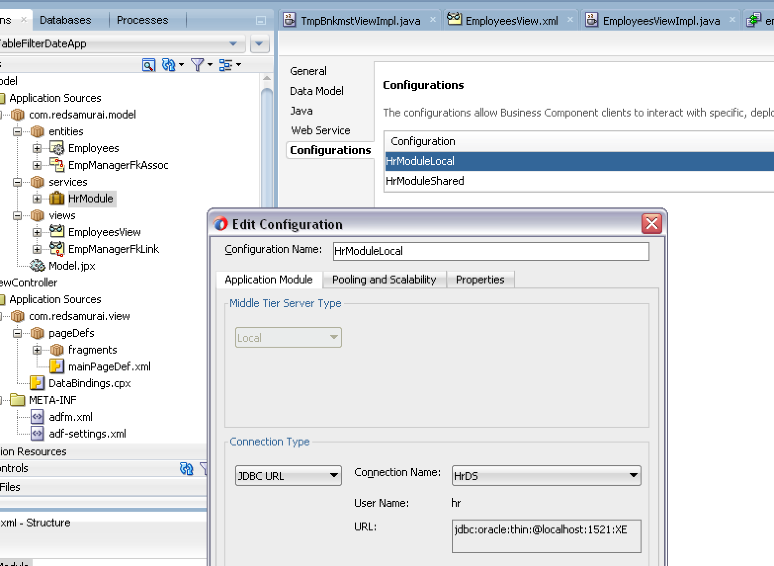
Task: Select the Web Service section link
Action: coord(320,130)
